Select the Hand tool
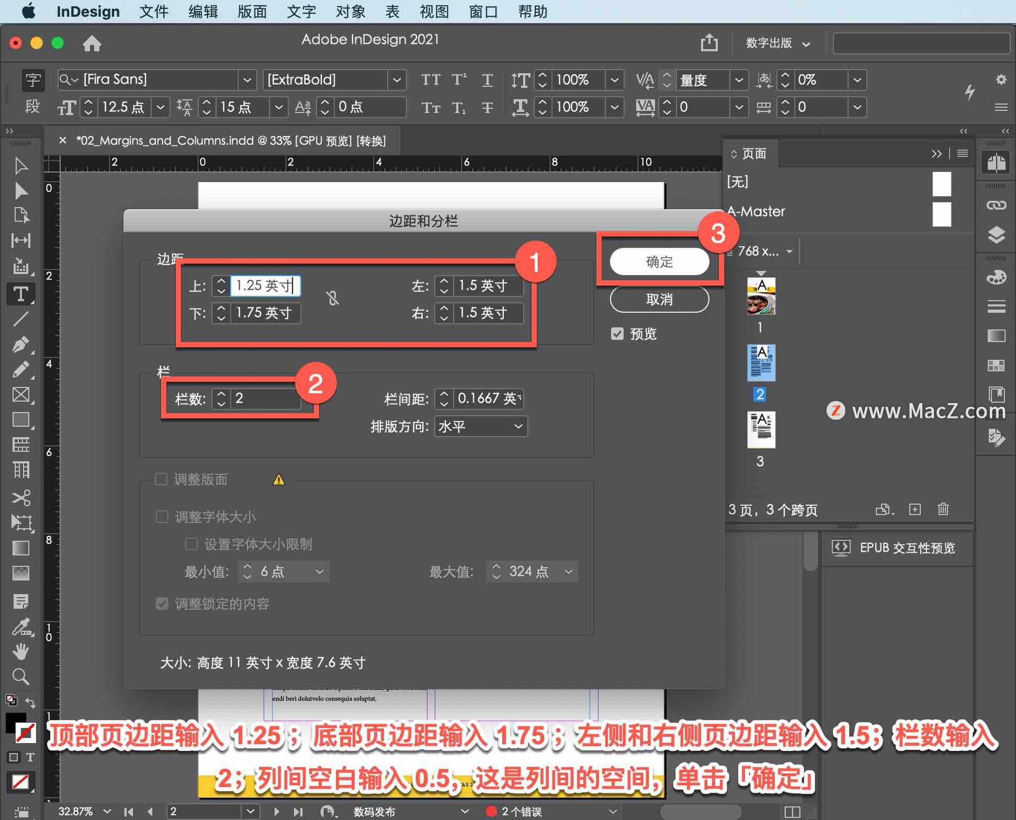 [x=21, y=651]
